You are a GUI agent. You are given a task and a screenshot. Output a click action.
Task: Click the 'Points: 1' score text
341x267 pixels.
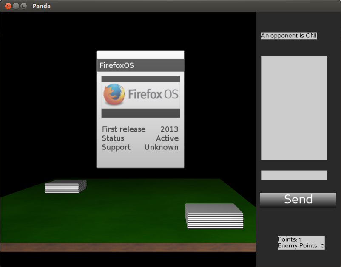[x=290, y=239]
